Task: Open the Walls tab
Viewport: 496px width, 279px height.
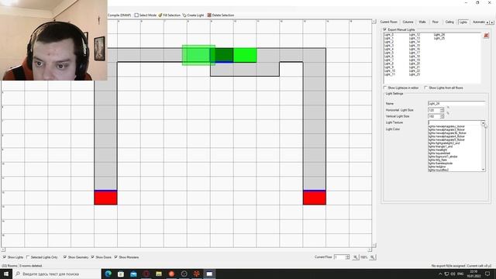Action: click(x=422, y=22)
